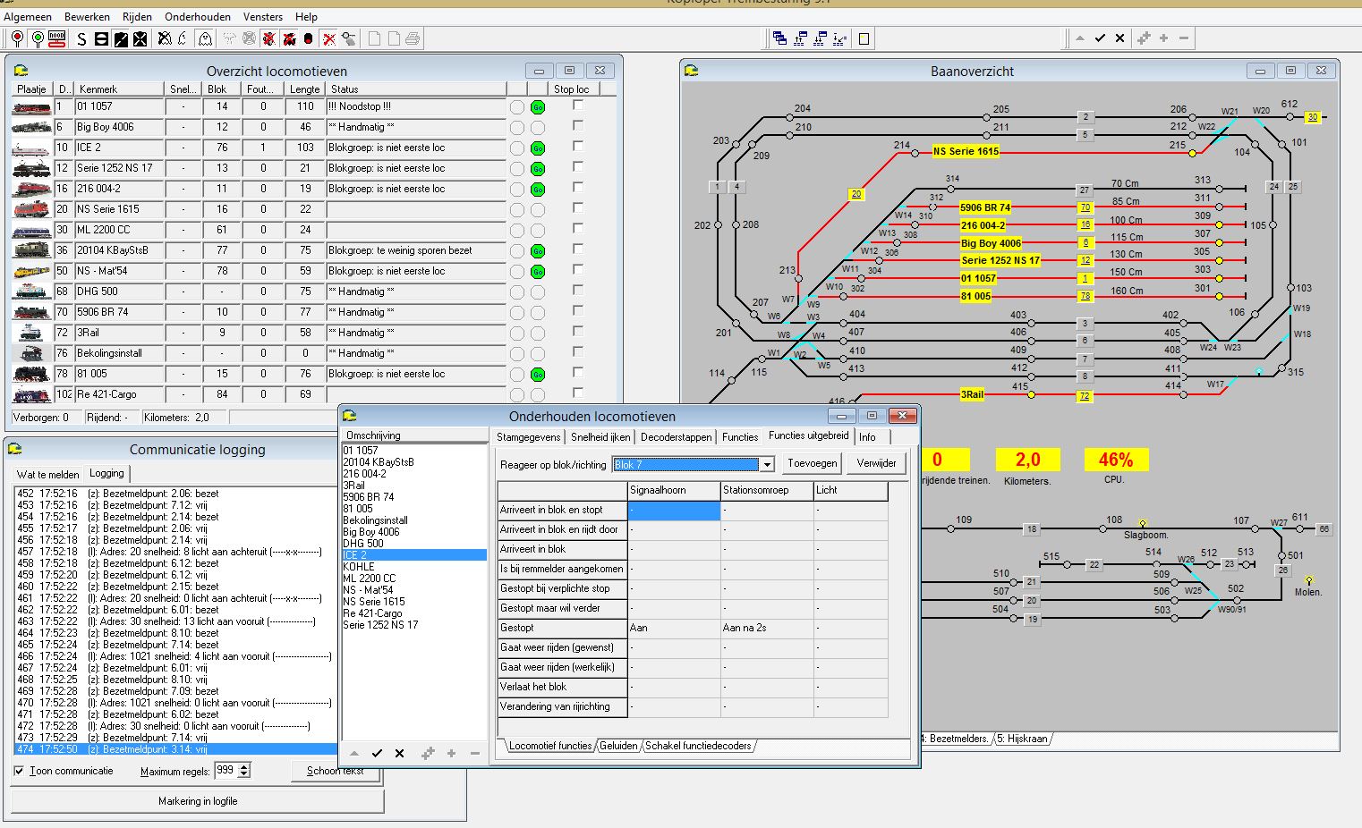1362x828 pixels.
Task: Click the NOOD emergency stop toolbar icon
Action: click(x=57, y=38)
